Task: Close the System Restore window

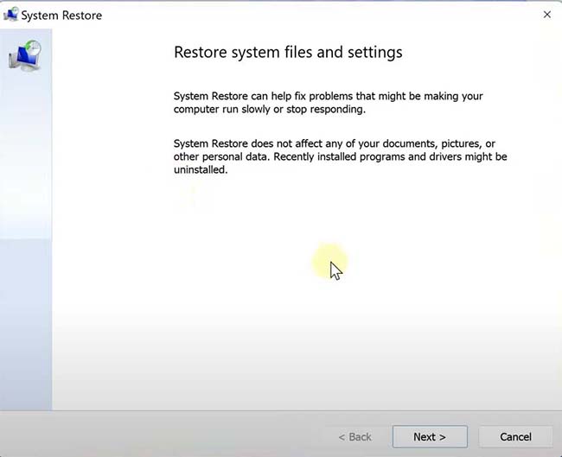Action: tap(547, 15)
